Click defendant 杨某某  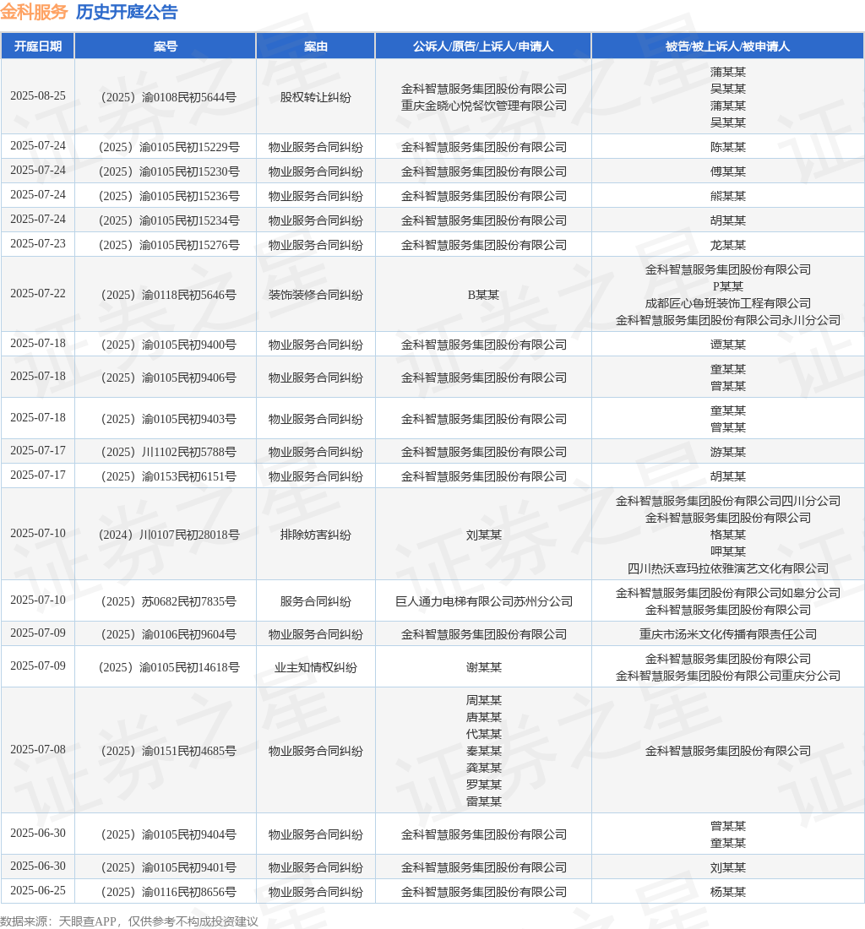727,893
